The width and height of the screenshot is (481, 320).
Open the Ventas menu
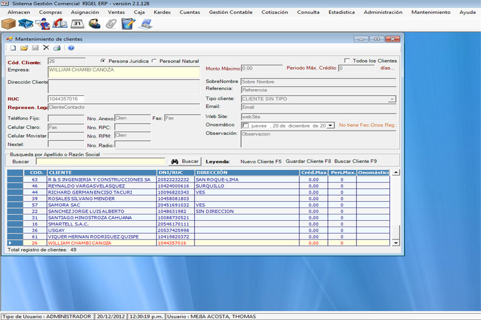pos(116,12)
